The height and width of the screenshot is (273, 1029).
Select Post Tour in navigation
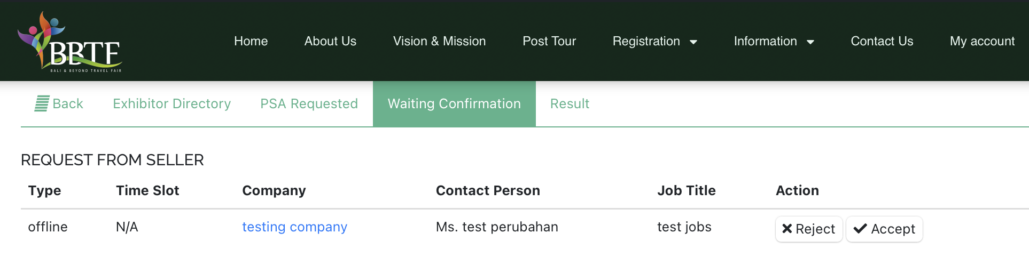(549, 41)
